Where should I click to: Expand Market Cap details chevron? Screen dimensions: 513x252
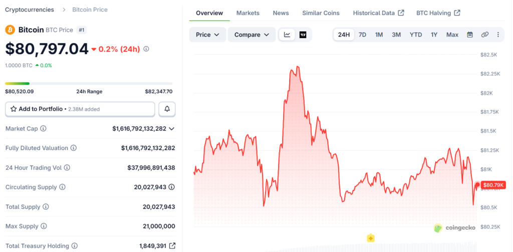click(x=171, y=128)
